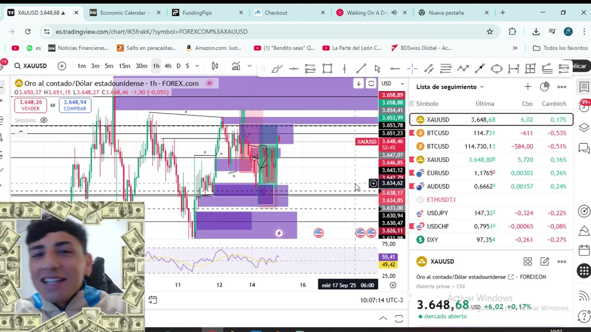Open the chats sidebar icon
Viewport: 591px width, 332px height.
(x=584, y=148)
